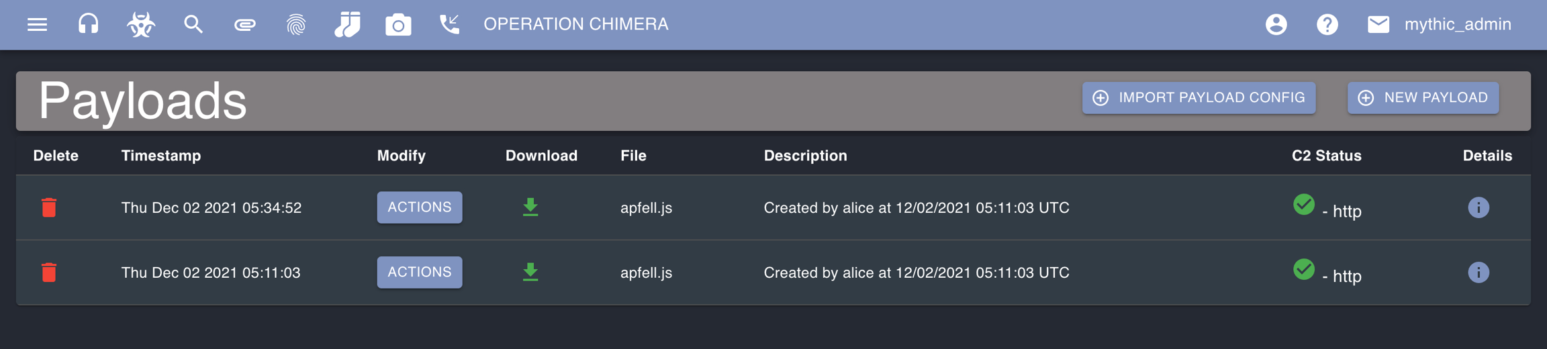The width and height of the screenshot is (1547, 349).
Task: Open the socks proxy icon
Action: 347,25
